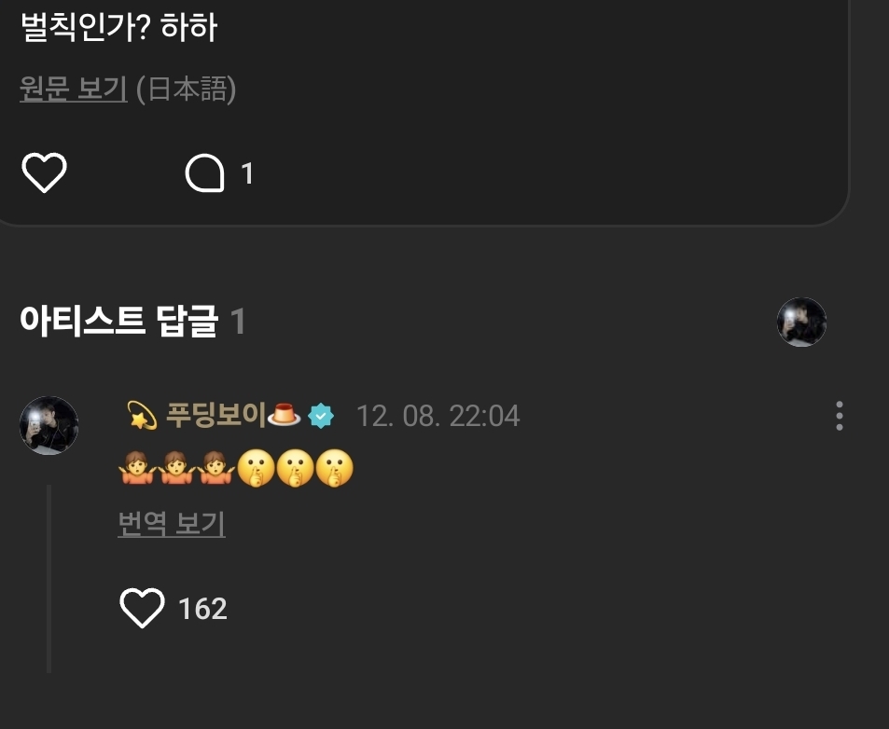Tap the shrugging emoji reply message
The height and width of the screenshot is (729, 889).
click(236, 468)
